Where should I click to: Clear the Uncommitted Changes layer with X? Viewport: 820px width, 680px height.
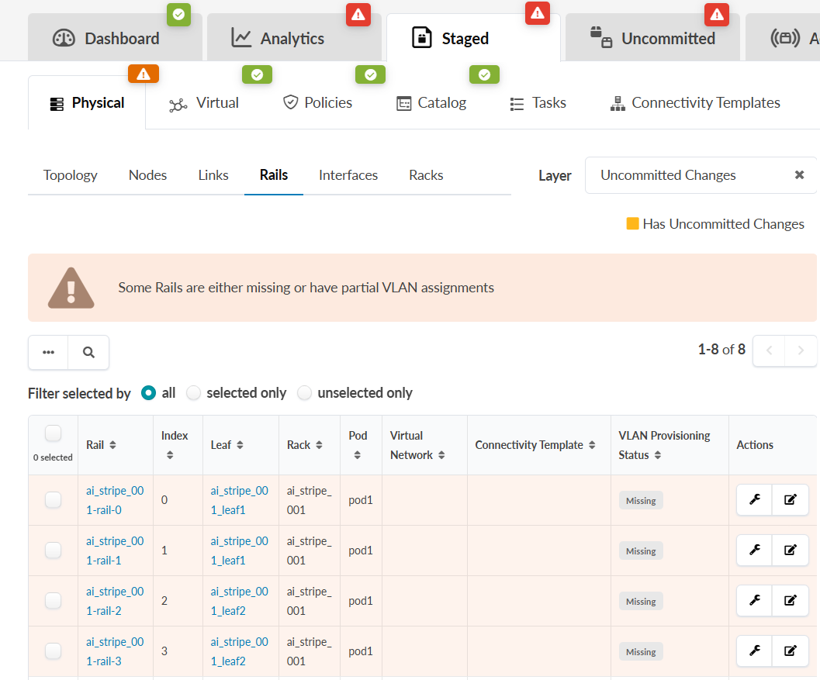click(799, 175)
